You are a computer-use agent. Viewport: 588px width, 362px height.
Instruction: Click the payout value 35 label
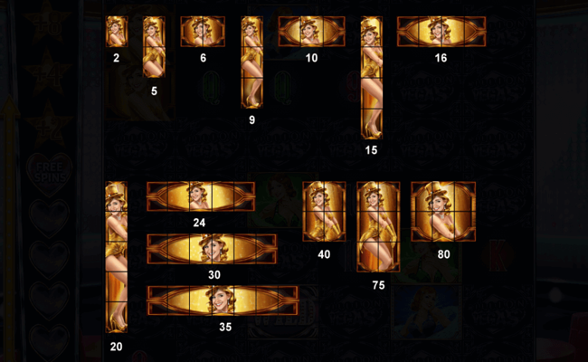click(225, 327)
